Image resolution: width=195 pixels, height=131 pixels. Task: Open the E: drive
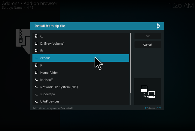click(x=81, y=51)
